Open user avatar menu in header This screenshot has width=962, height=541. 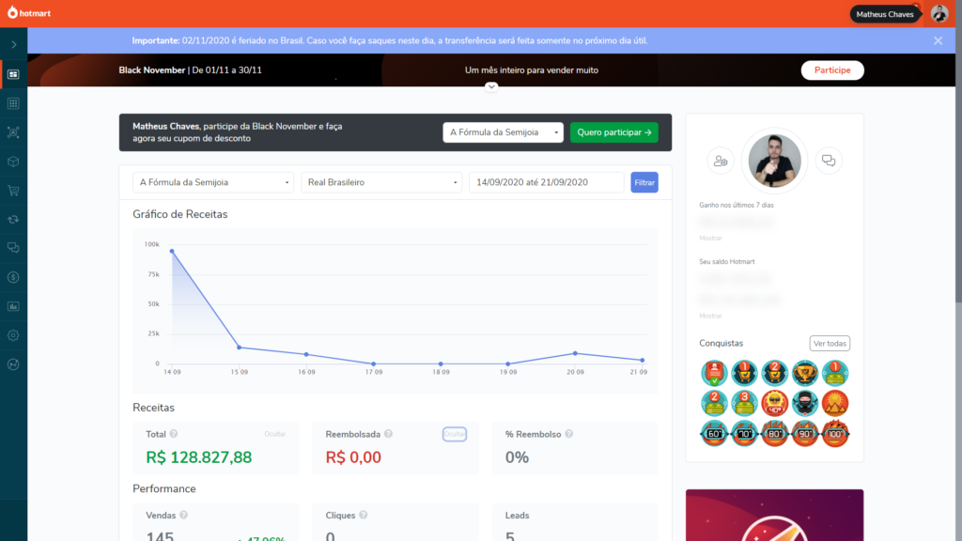939,13
